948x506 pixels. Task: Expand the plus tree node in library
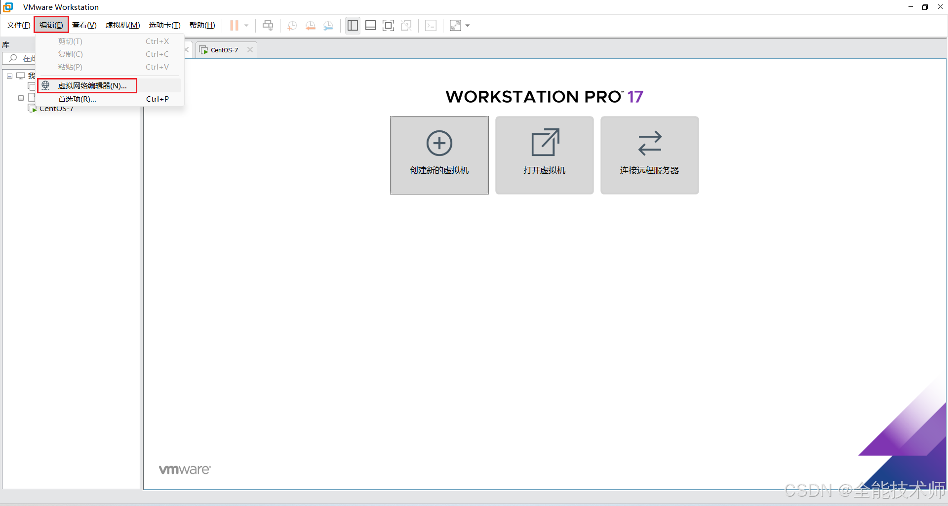[21, 98]
